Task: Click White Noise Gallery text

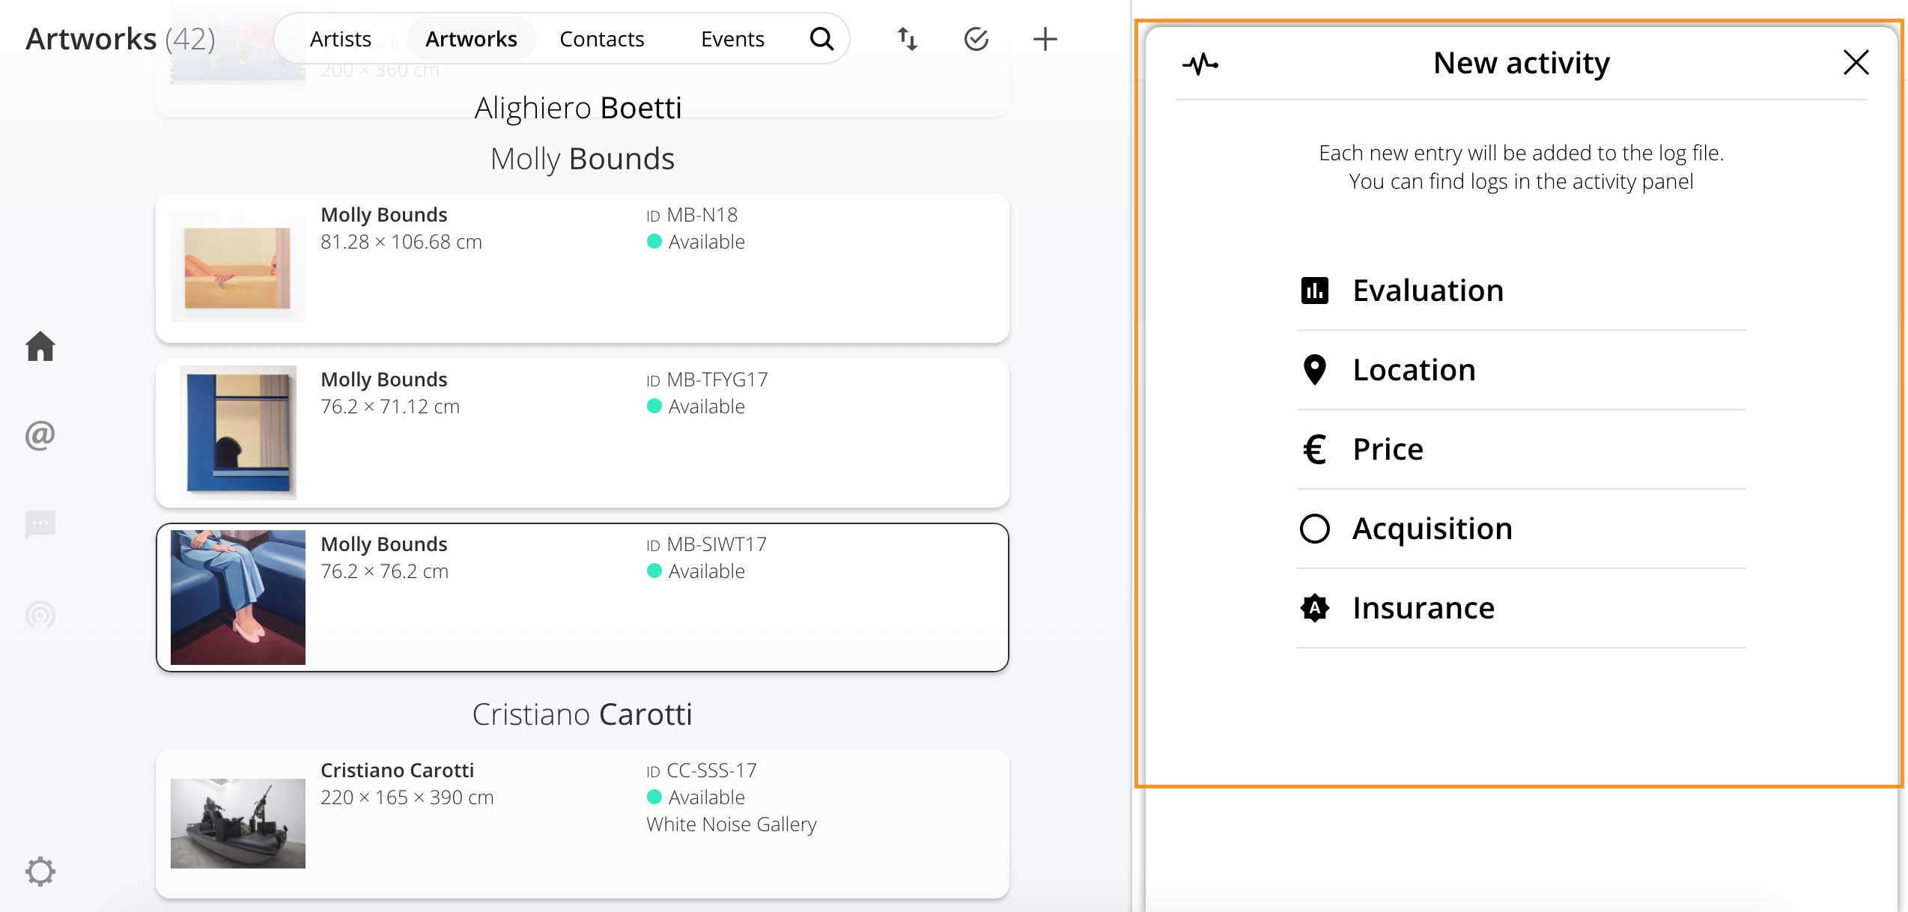Action: tap(731, 824)
